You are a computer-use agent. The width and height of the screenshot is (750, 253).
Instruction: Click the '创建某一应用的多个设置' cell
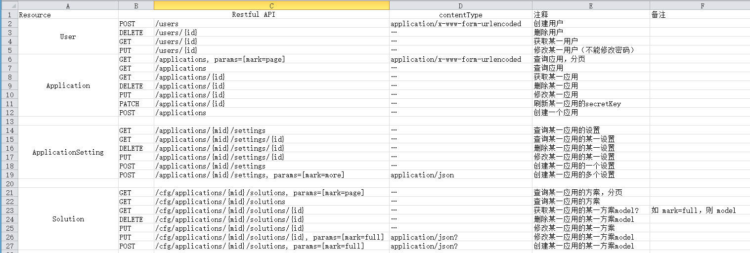click(591, 175)
